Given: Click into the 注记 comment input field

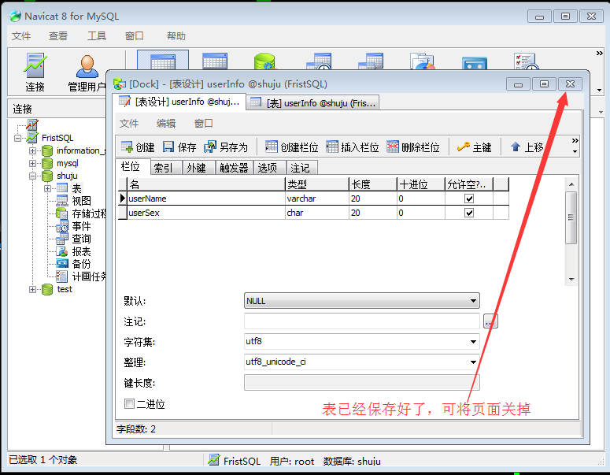Looking at the screenshot, I should pyautogui.click(x=362, y=321).
